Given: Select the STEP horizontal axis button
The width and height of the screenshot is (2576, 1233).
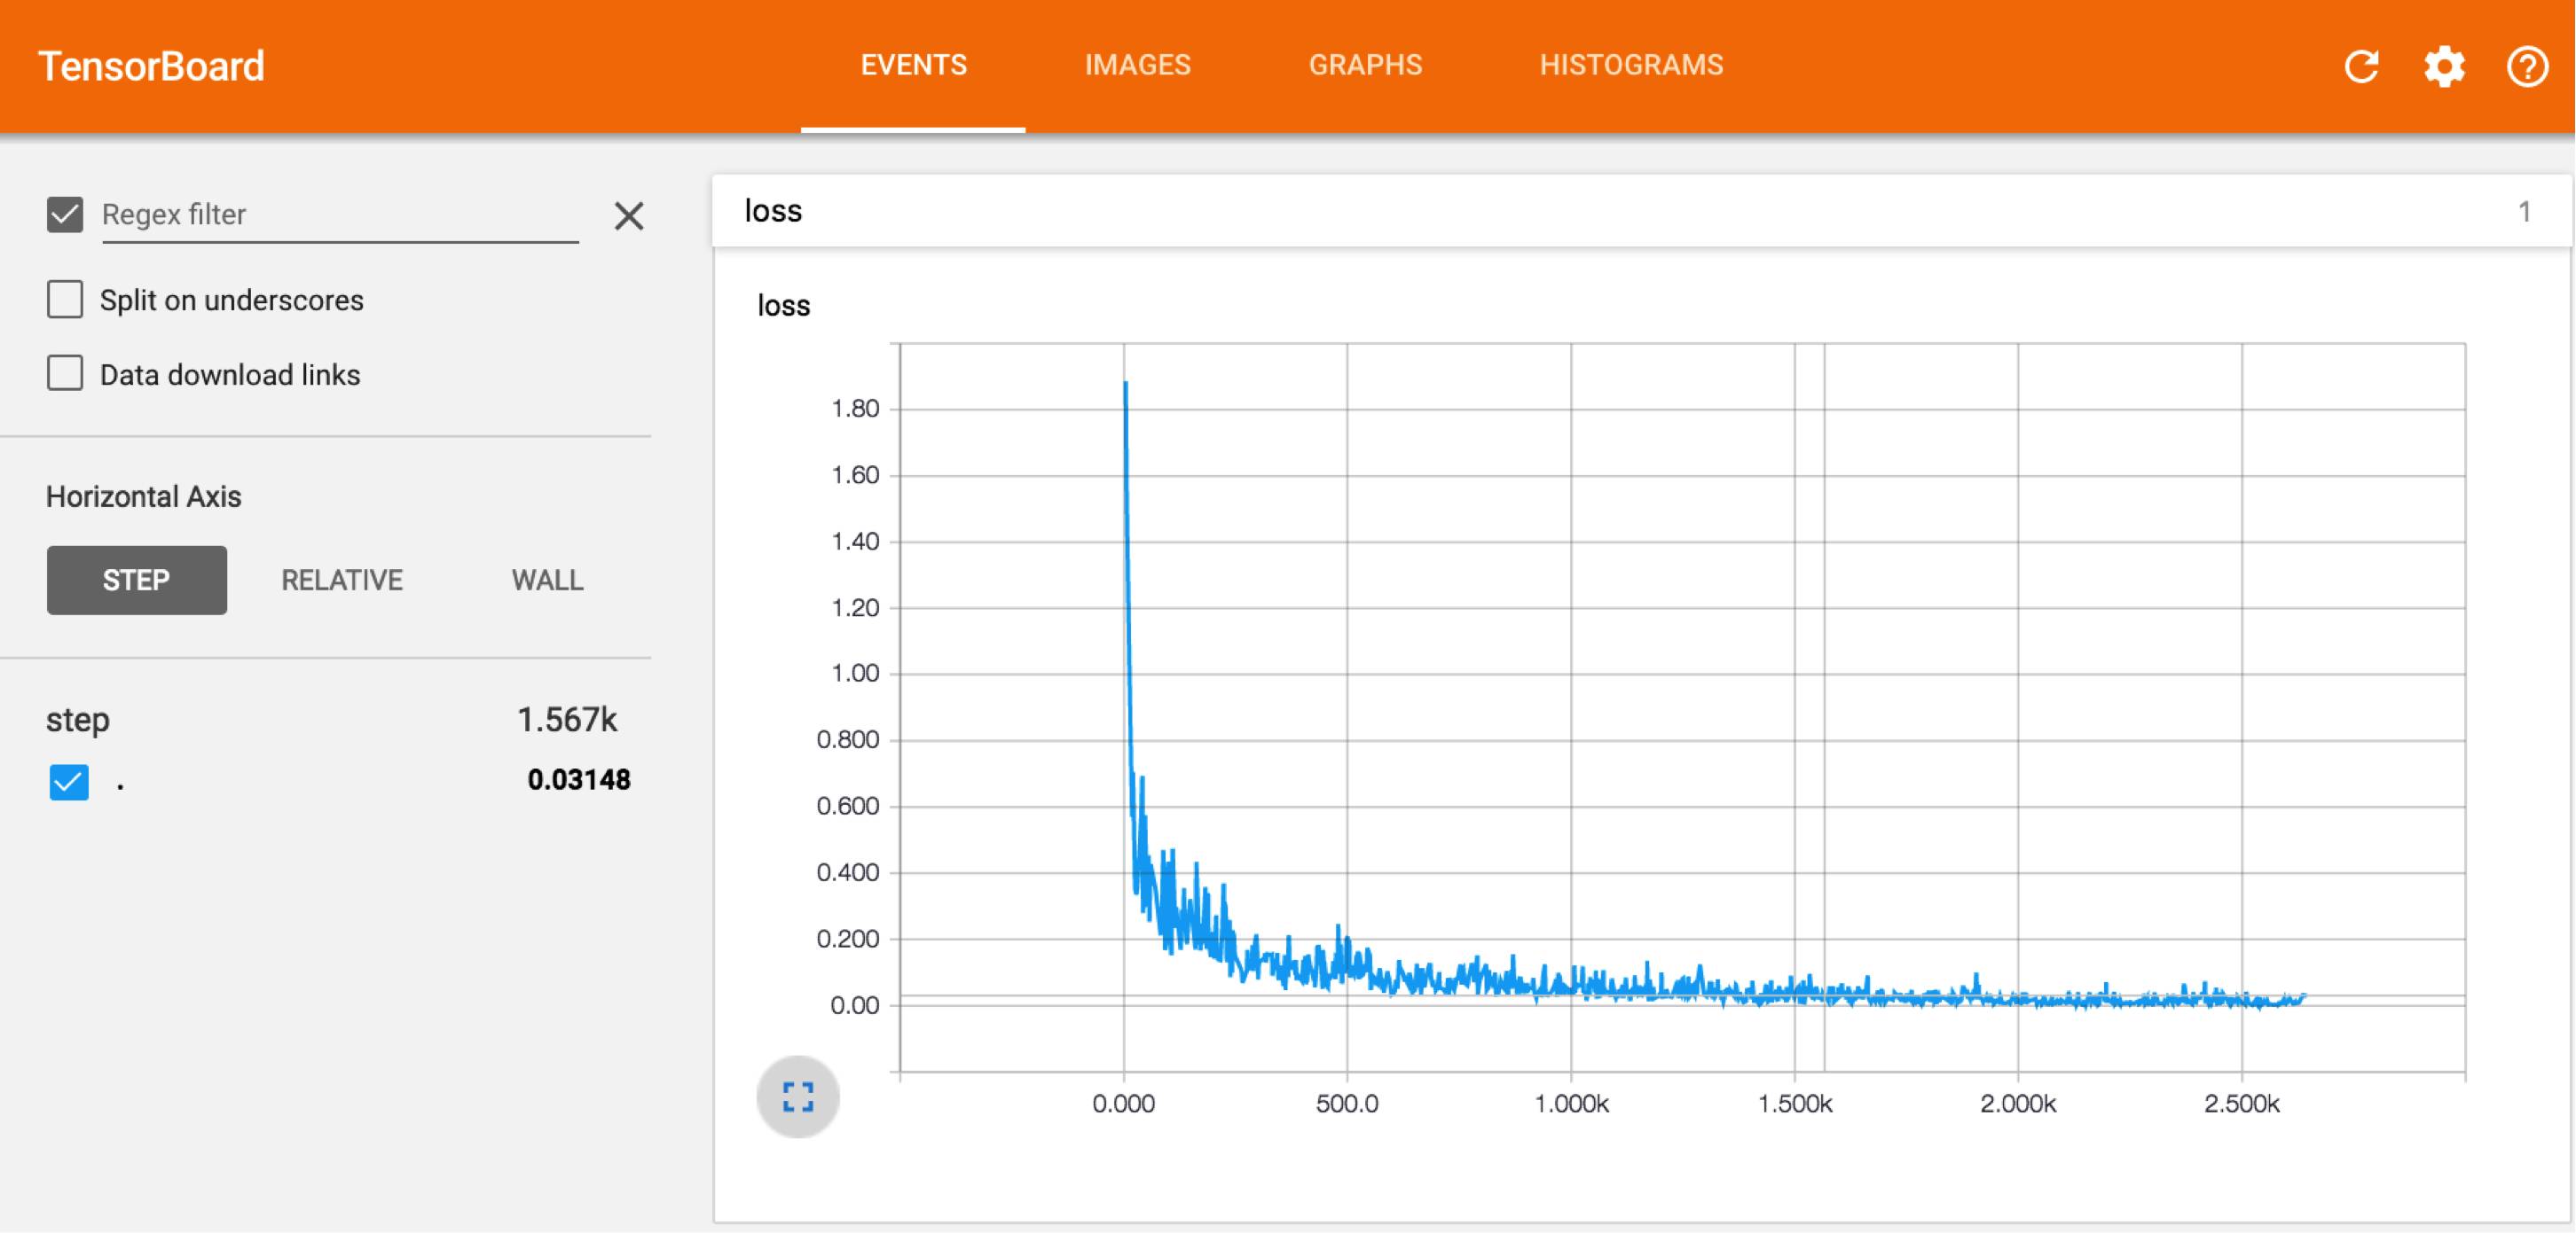Looking at the screenshot, I should (x=136, y=580).
